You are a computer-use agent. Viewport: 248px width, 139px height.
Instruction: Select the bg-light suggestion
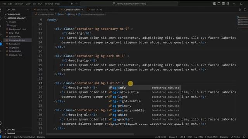pos(145,97)
